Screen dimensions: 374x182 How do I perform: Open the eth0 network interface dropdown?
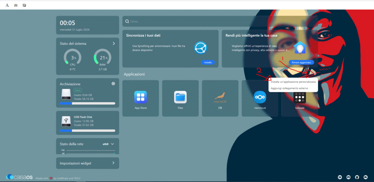[108, 144]
